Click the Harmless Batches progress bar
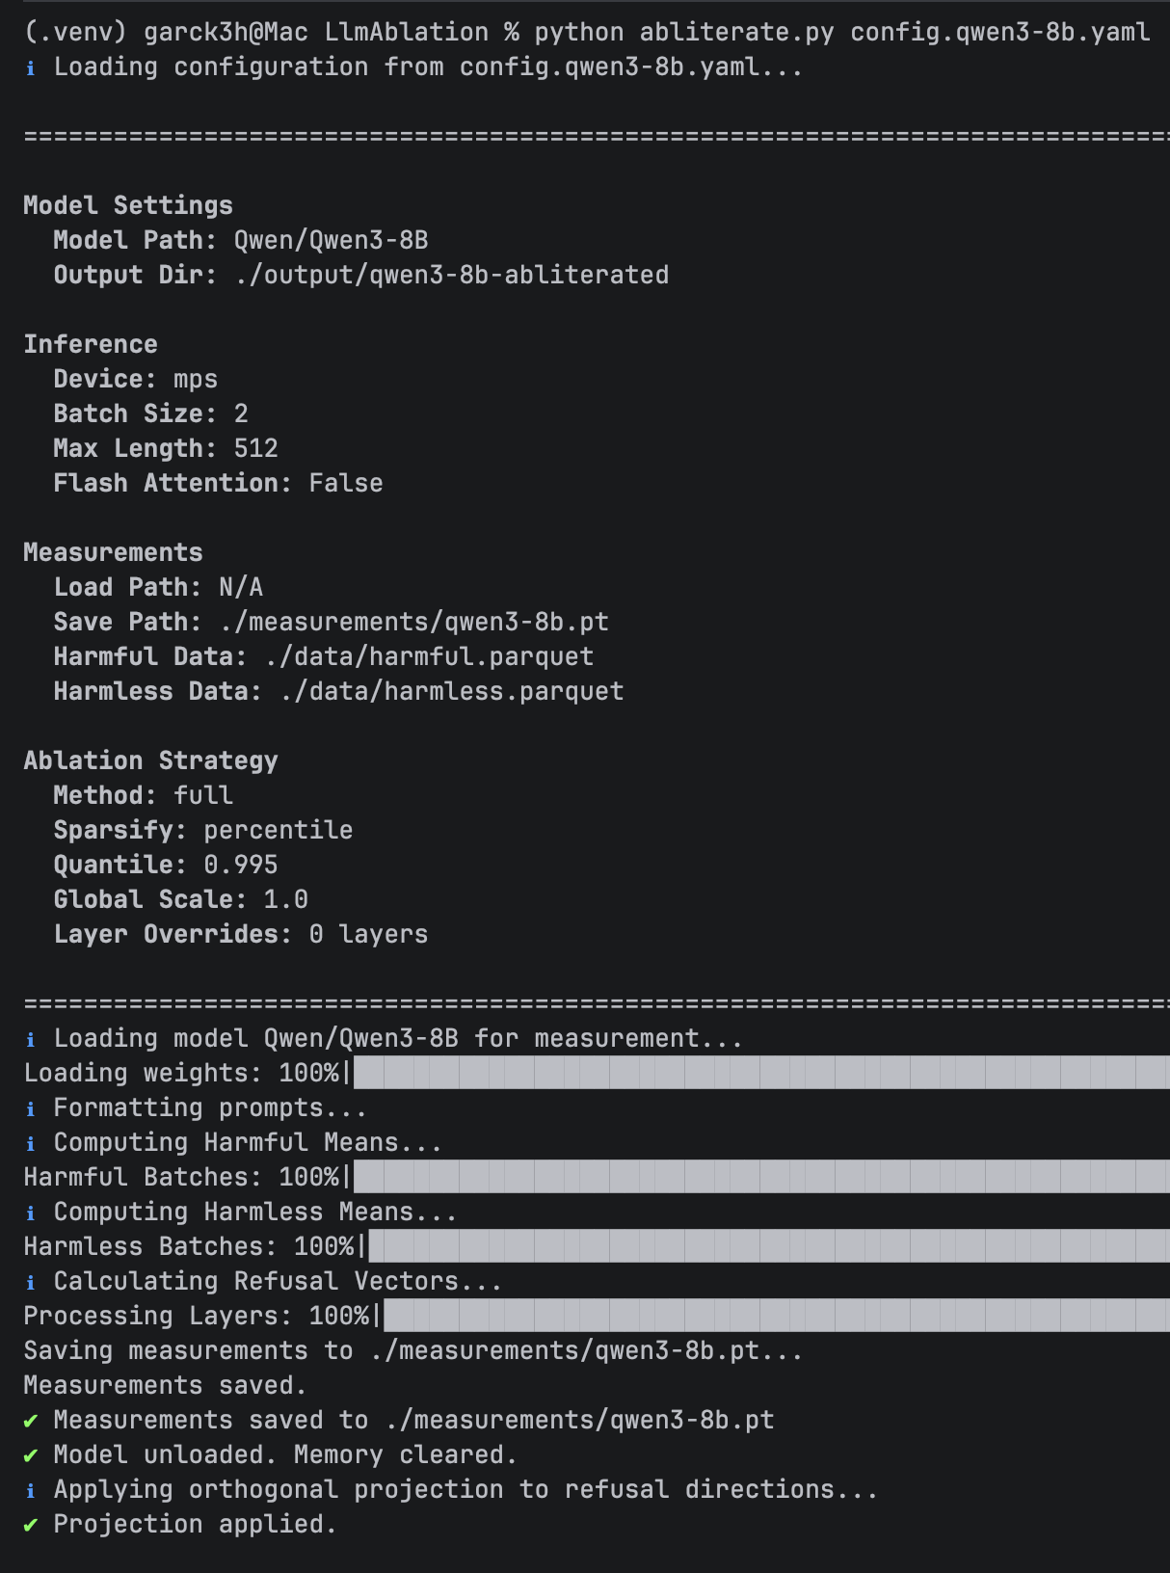The image size is (1170, 1573). 768,1246
